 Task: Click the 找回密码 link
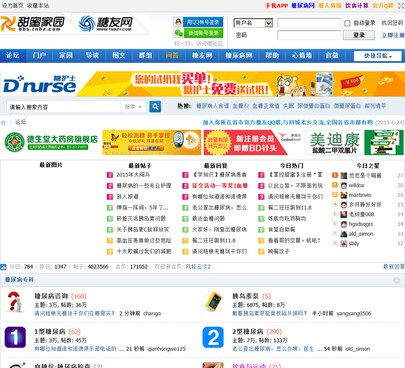(x=392, y=23)
